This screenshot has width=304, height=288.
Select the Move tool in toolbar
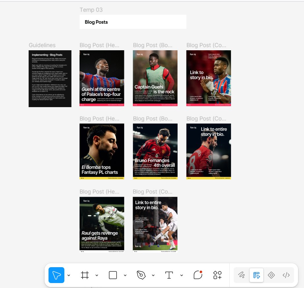point(56,275)
